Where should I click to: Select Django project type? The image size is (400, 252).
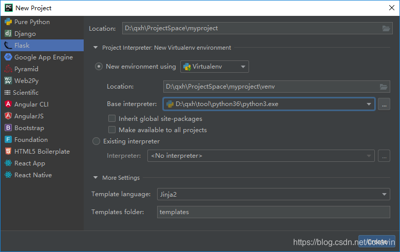click(x=42, y=34)
